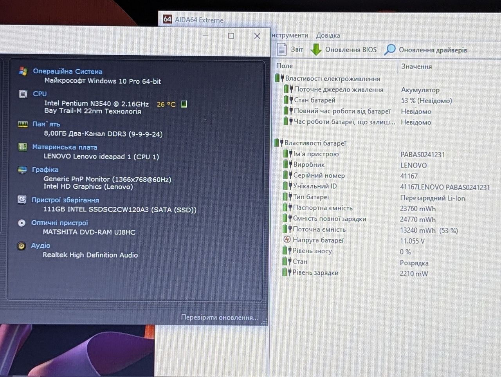Click the Intel Pentium N3540 @ 2.16GHz text

click(96, 103)
